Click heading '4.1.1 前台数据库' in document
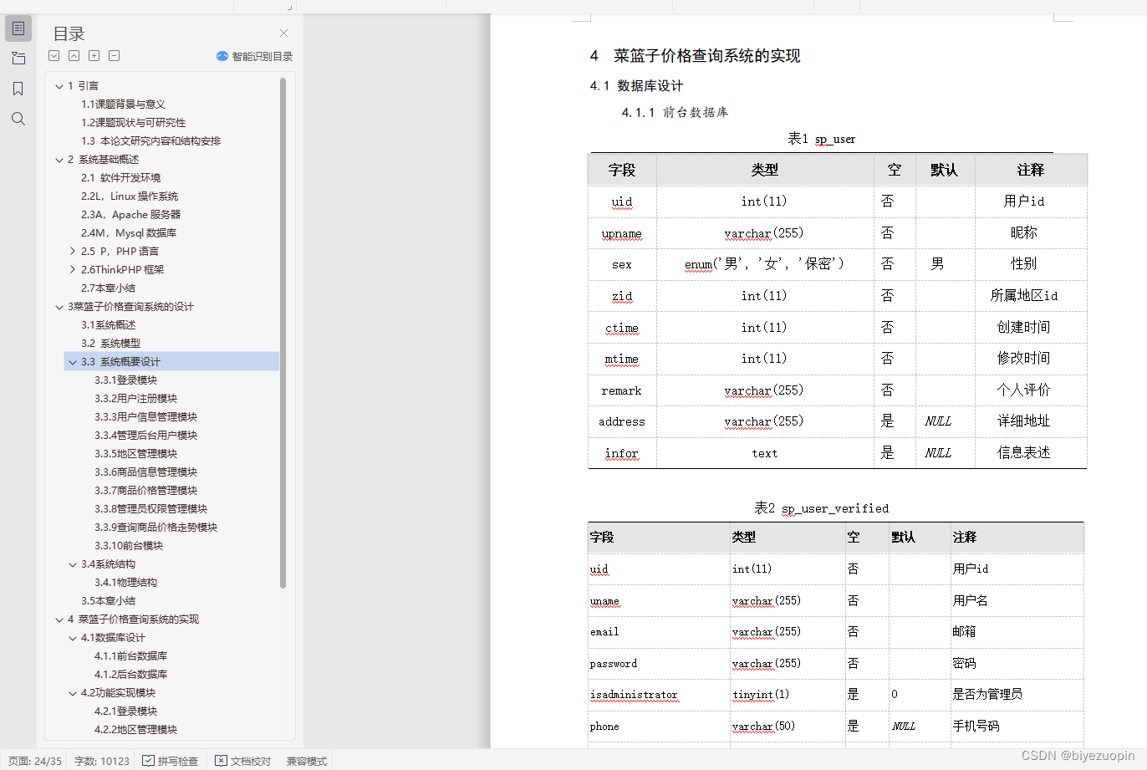 pyautogui.click(x=675, y=112)
